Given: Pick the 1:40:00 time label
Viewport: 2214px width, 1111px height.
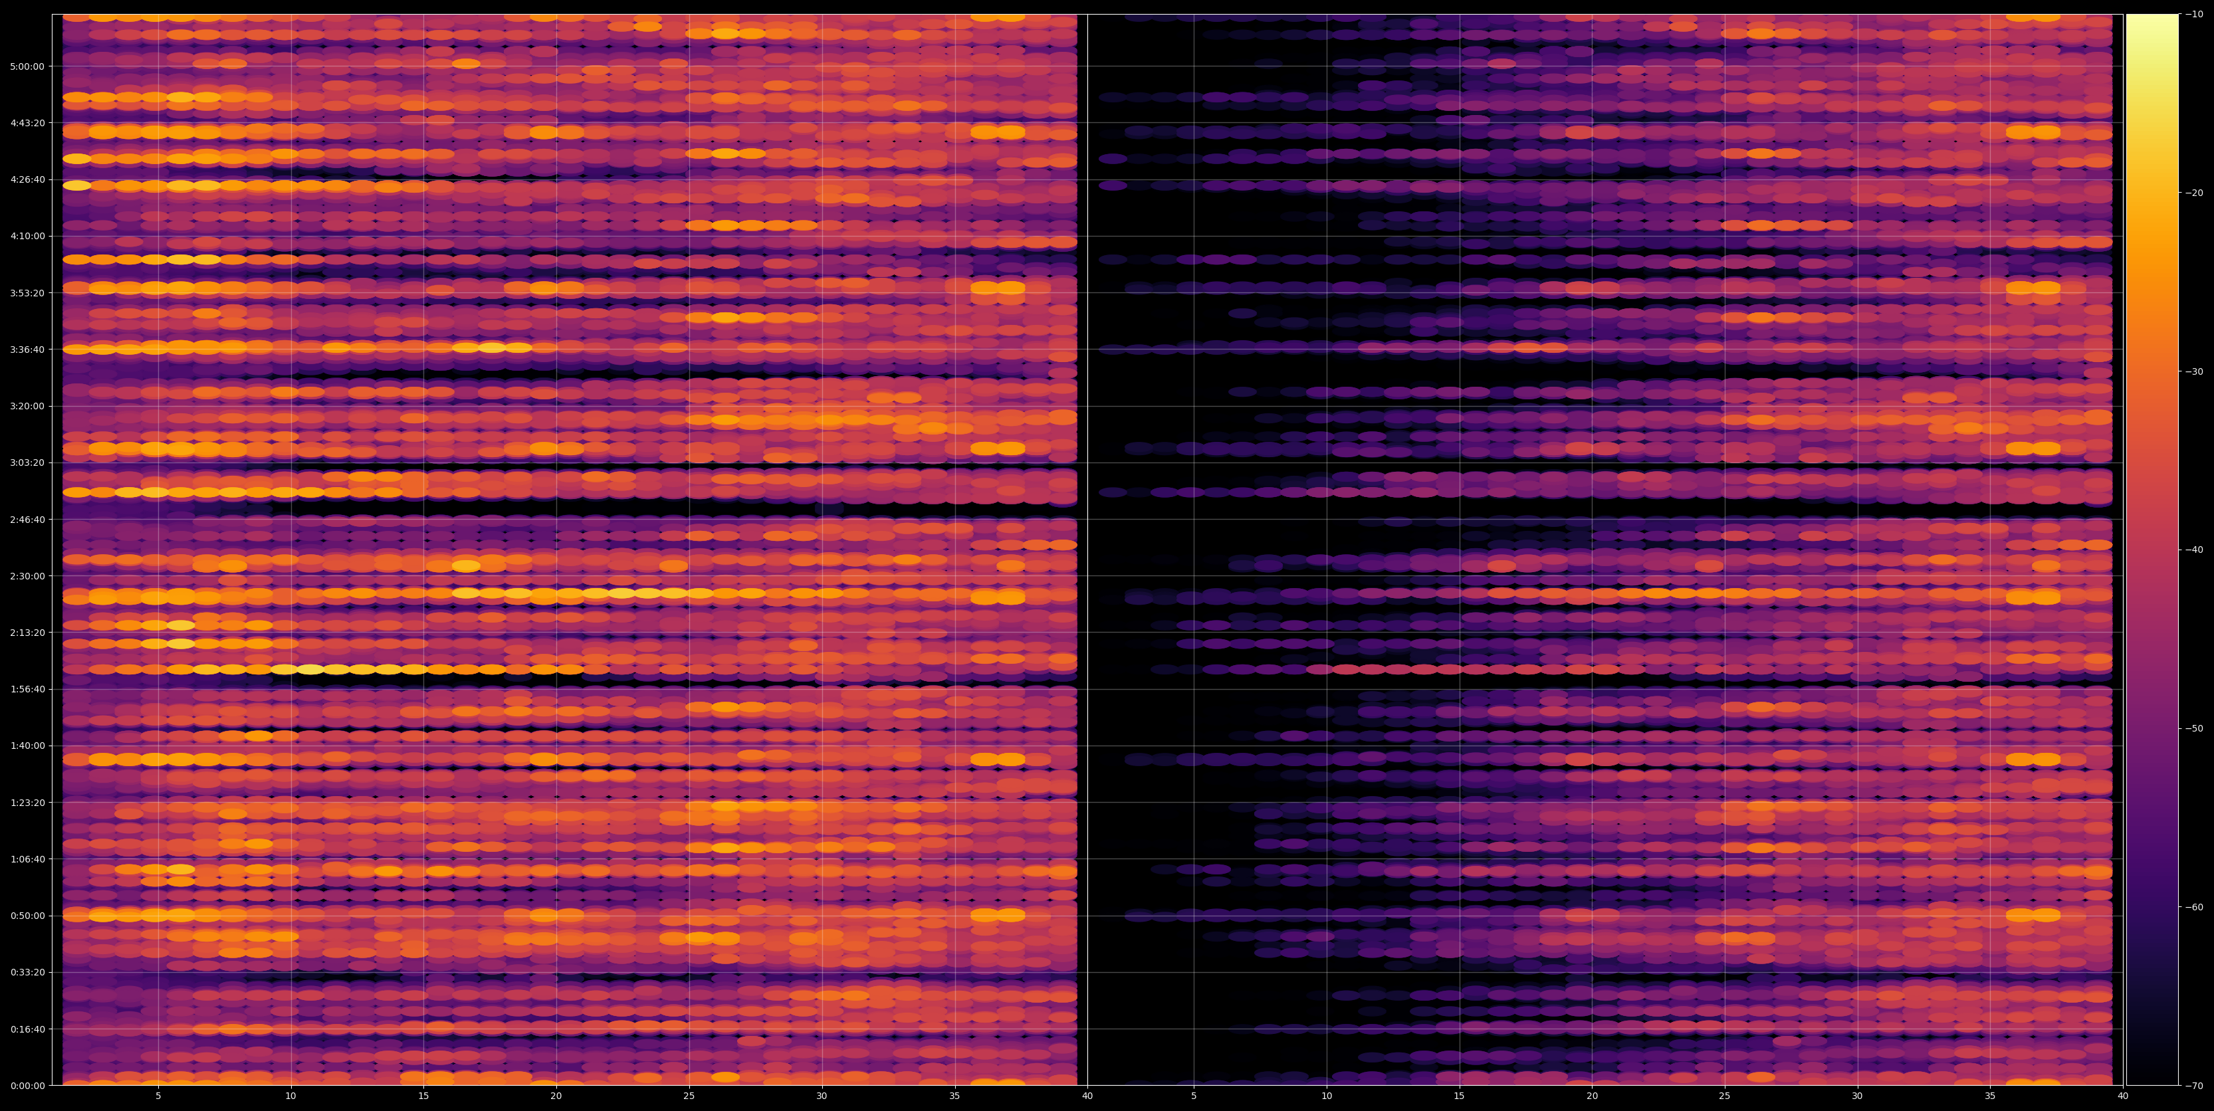Looking at the screenshot, I should pyautogui.click(x=27, y=745).
